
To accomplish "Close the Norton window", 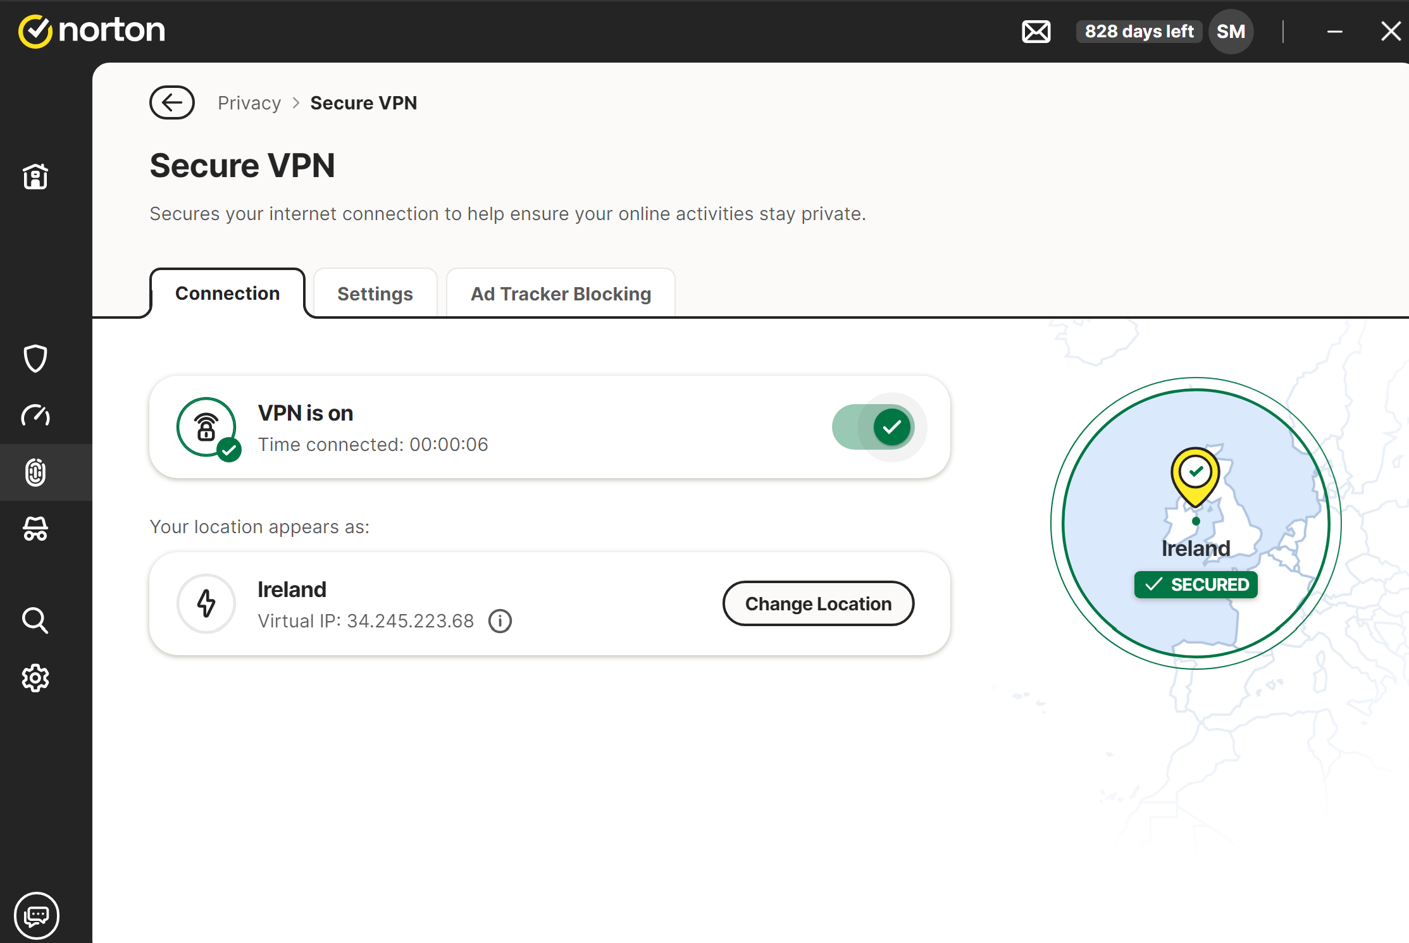I will pyautogui.click(x=1391, y=31).
